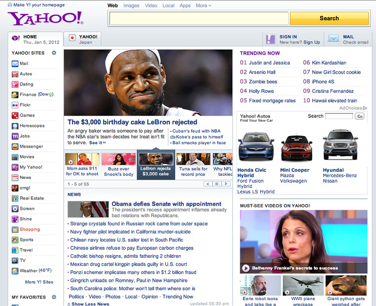Select the HOME tab
The image size is (376, 306).
36,39
